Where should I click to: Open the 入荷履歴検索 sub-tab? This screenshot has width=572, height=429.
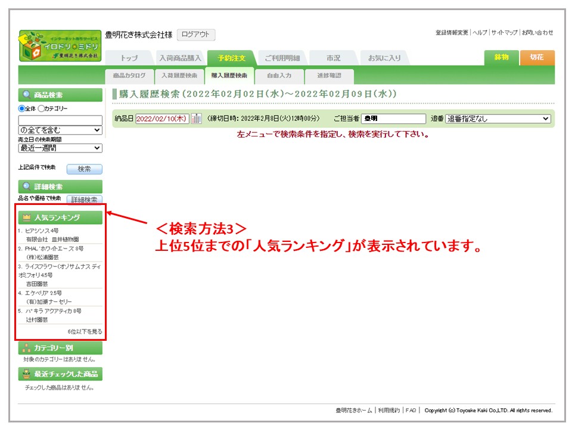click(179, 76)
